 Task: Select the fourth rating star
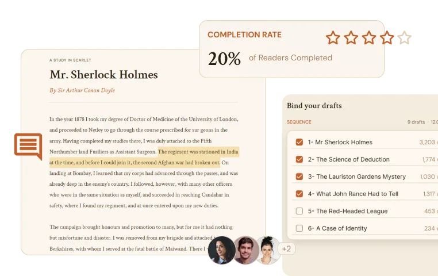(x=387, y=38)
